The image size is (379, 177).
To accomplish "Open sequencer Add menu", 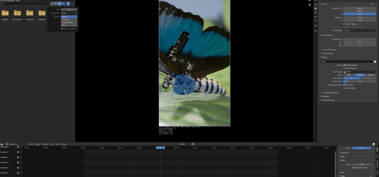I will click(52, 144).
